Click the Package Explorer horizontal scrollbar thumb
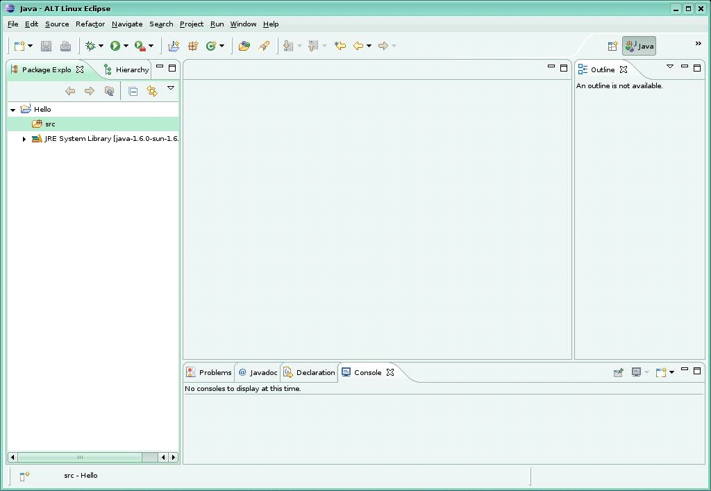The height and width of the screenshot is (491, 711). tap(80, 457)
